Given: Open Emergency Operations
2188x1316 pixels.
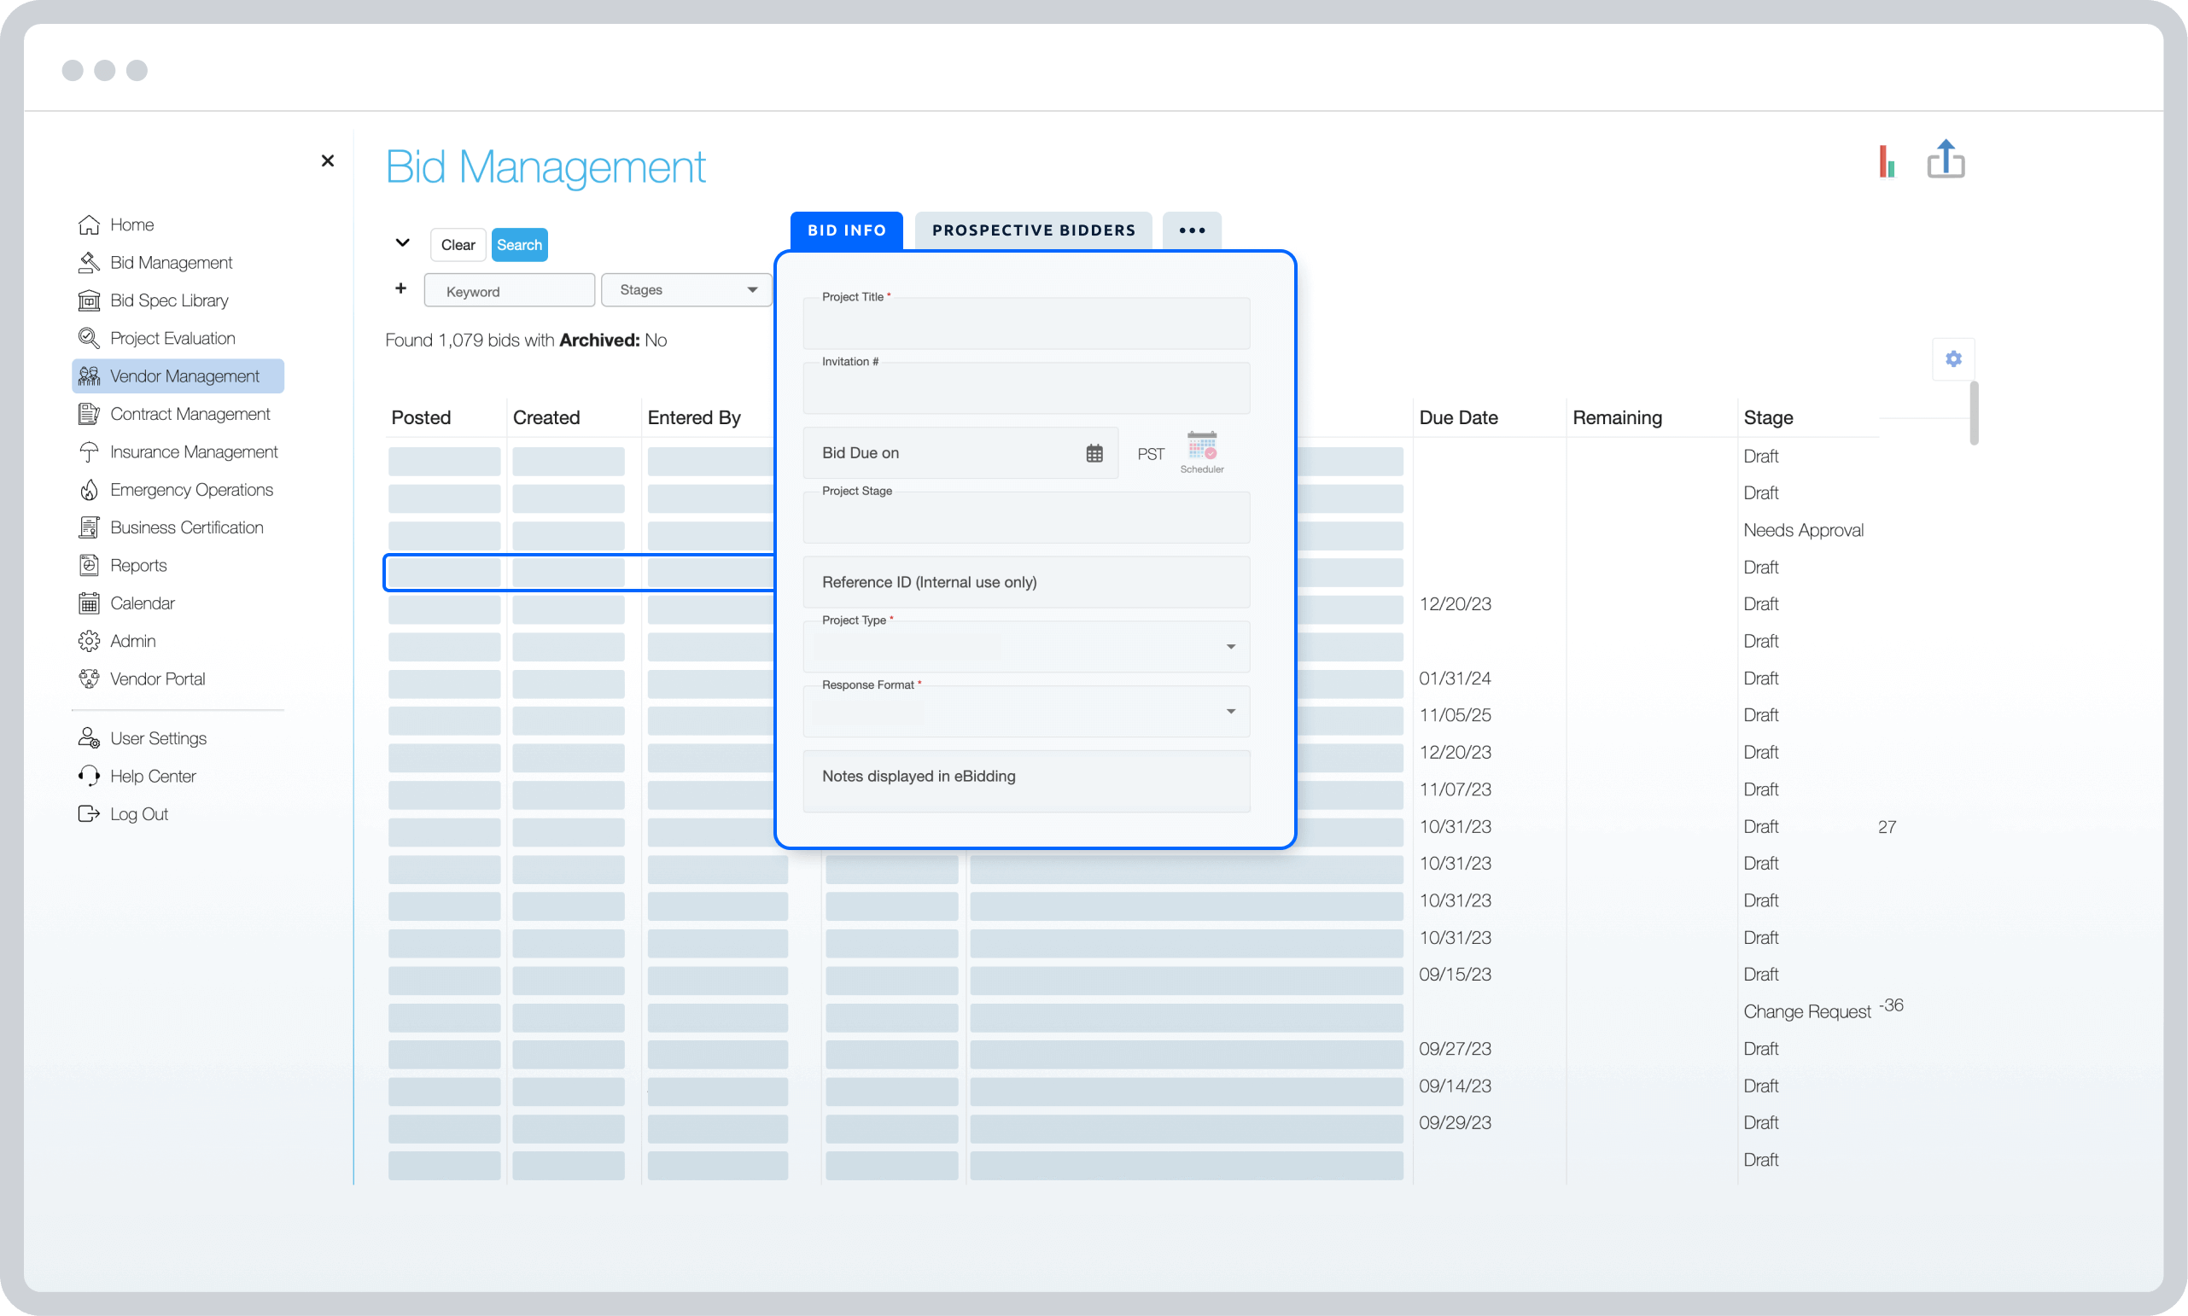Looking at the screenshot, I should coord(191,490).
